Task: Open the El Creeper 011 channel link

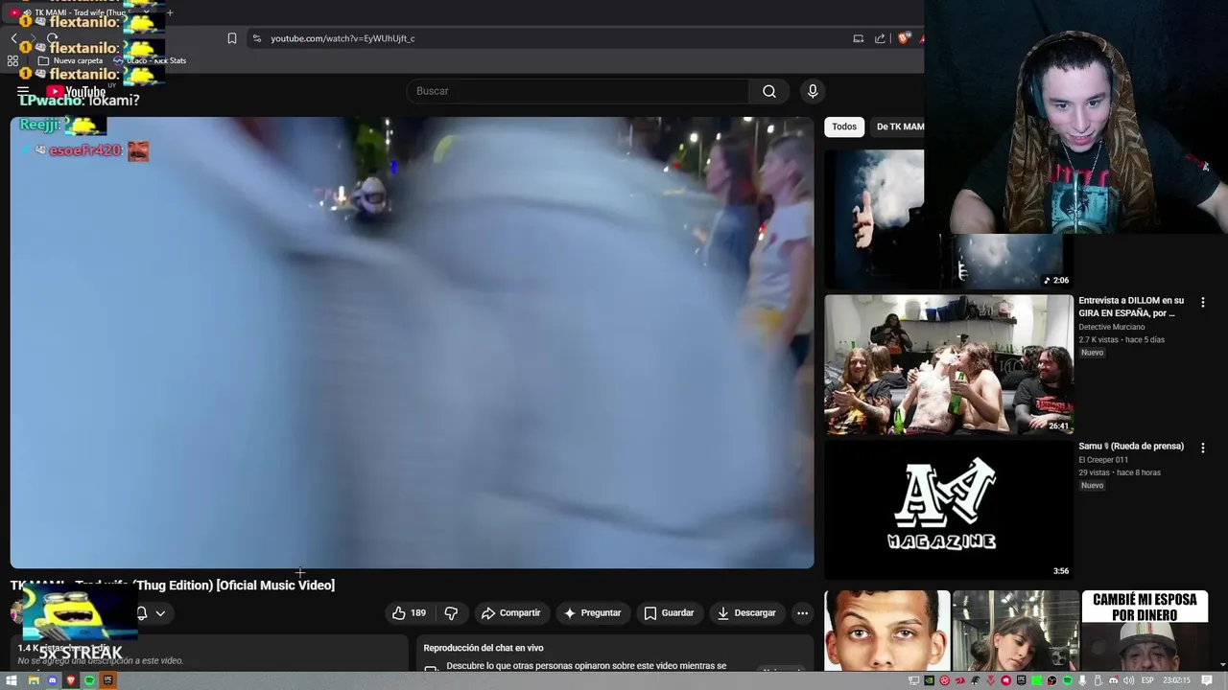Action: click(x=1103, y=459)
